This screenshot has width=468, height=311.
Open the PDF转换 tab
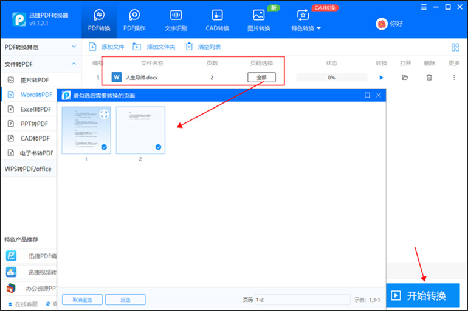click(99, 20)
